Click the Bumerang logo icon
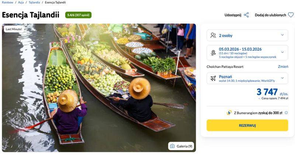The width and height of the screenshot is (295, 155). tap(229, 113)
